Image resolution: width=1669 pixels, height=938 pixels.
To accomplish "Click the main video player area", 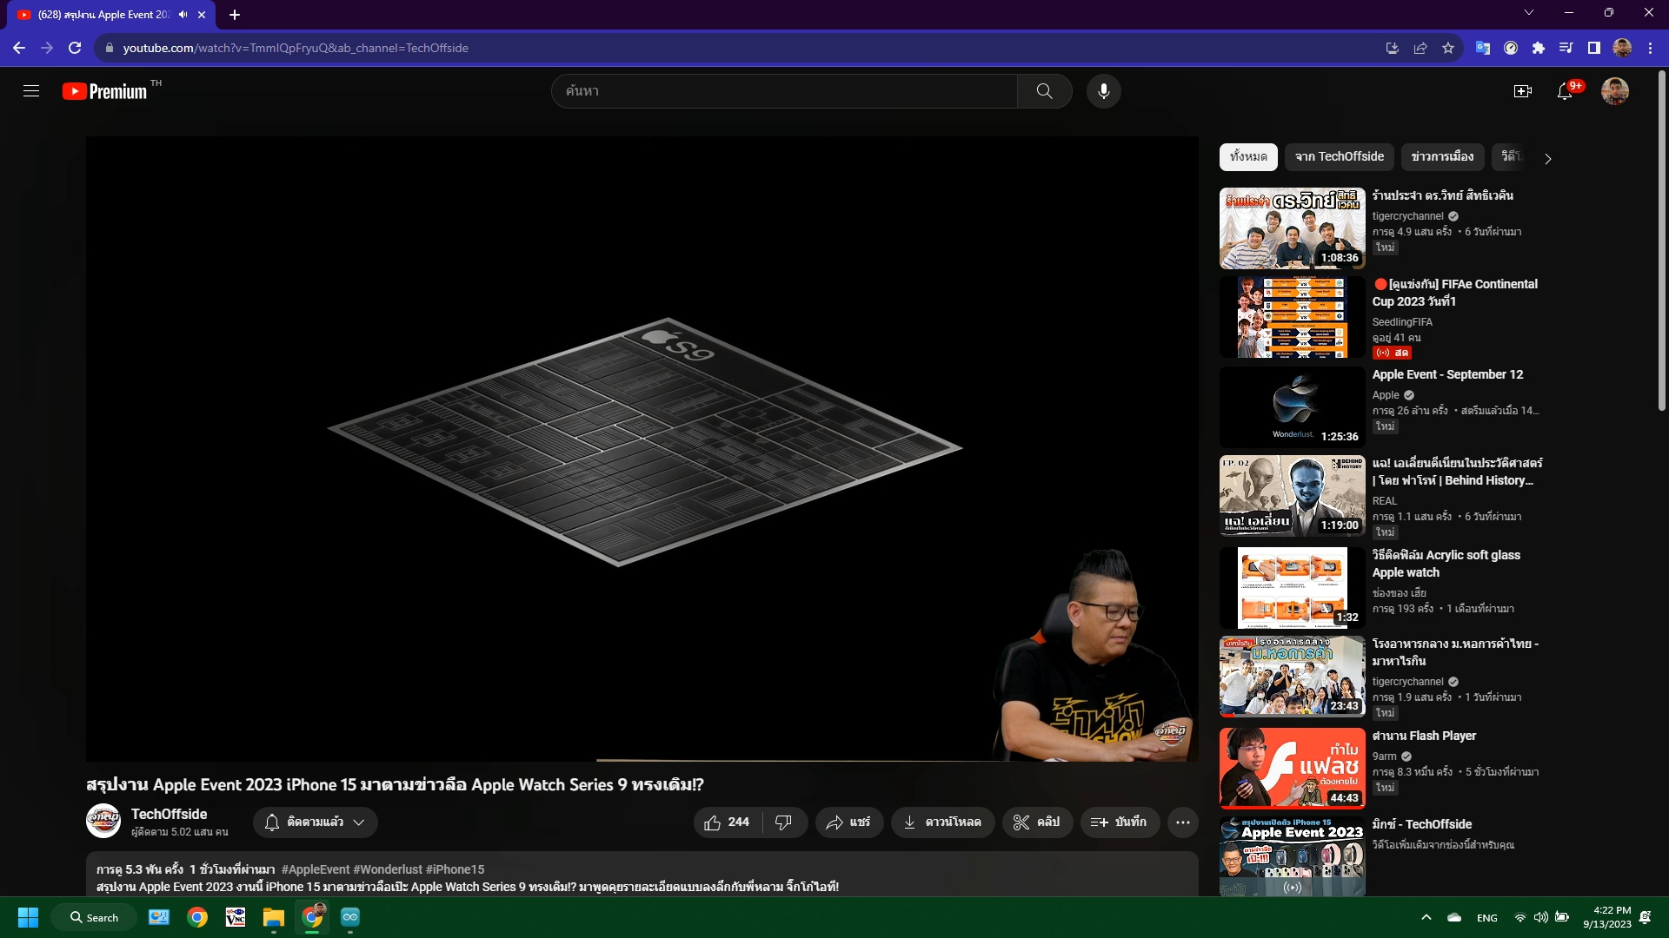I will coord(642,447).
